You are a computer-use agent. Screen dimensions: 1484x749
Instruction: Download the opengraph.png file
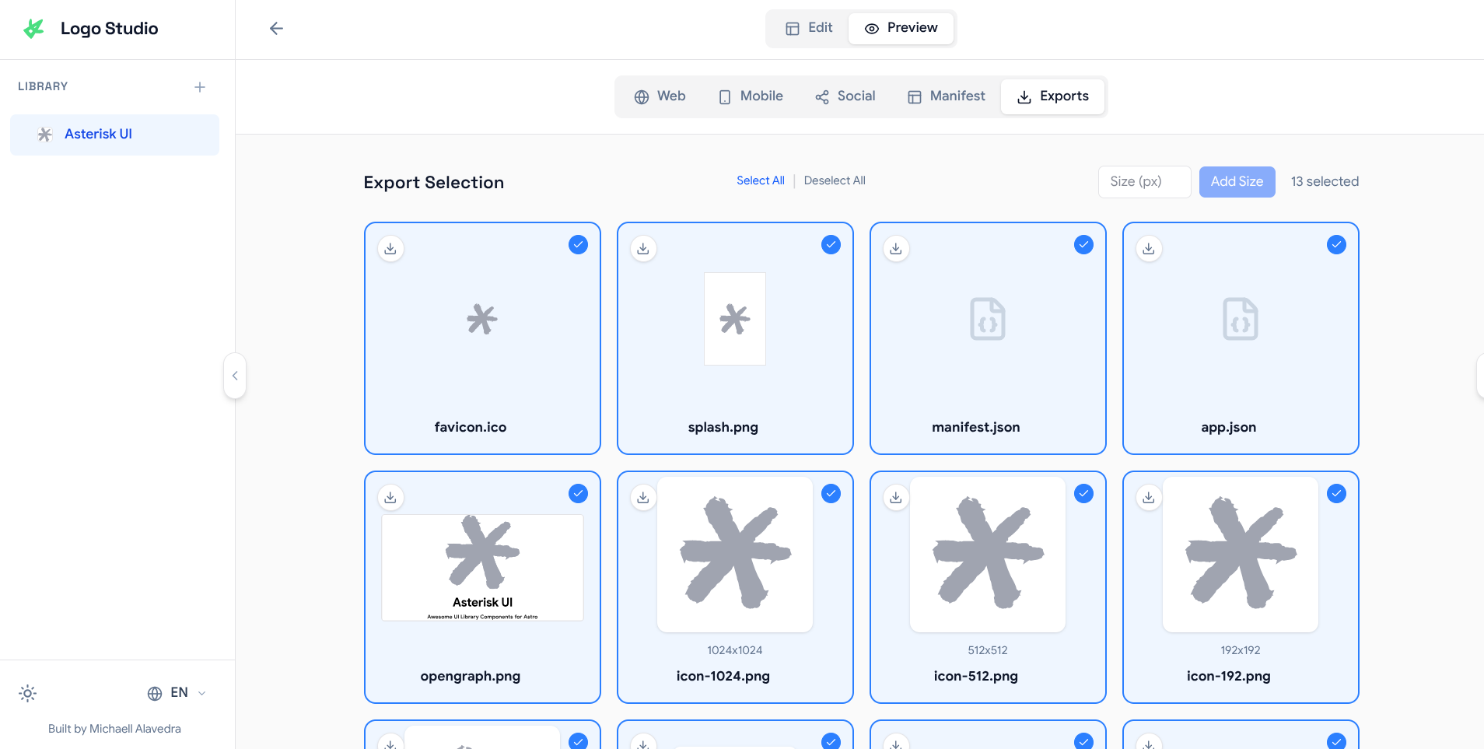pos(390,498)
